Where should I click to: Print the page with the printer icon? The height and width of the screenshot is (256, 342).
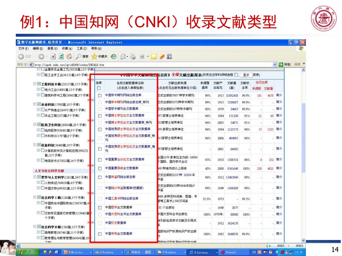133,57
